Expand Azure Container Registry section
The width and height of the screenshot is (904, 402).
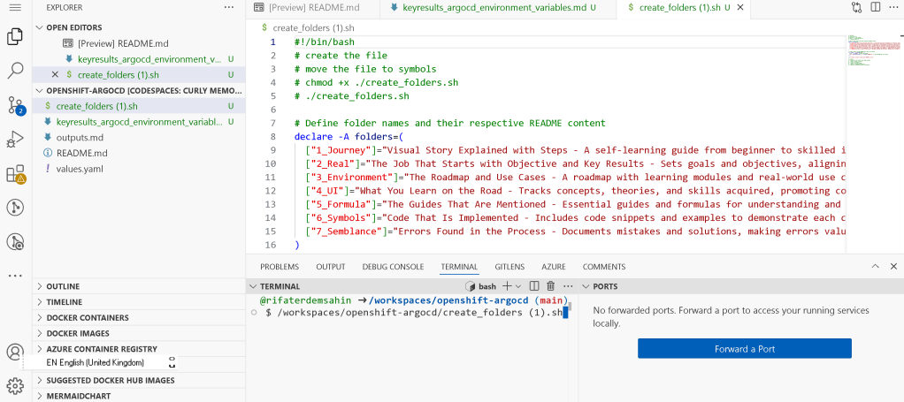[139, 348]
